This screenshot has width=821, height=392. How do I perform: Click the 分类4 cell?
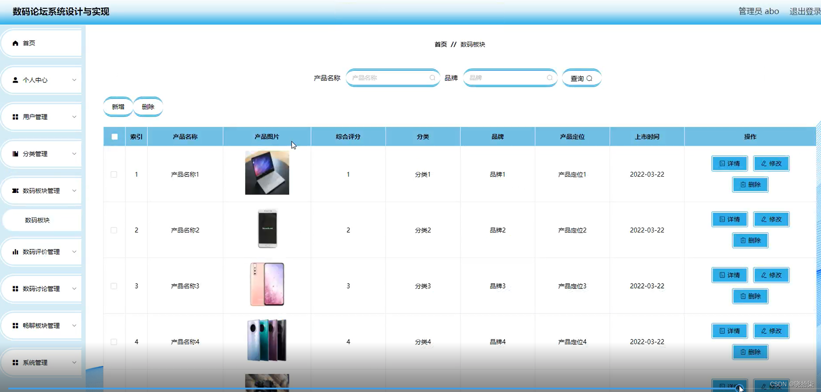423,342
